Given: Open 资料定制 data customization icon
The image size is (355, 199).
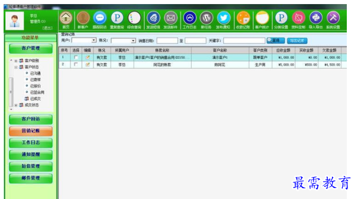Looking at the screenshot, I should (x=299, y=18).
